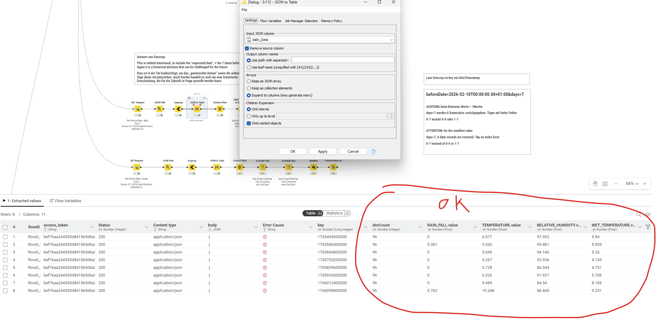Switch to the Flow Variables dialog tab
656x330 pixels.
point(270,21)
